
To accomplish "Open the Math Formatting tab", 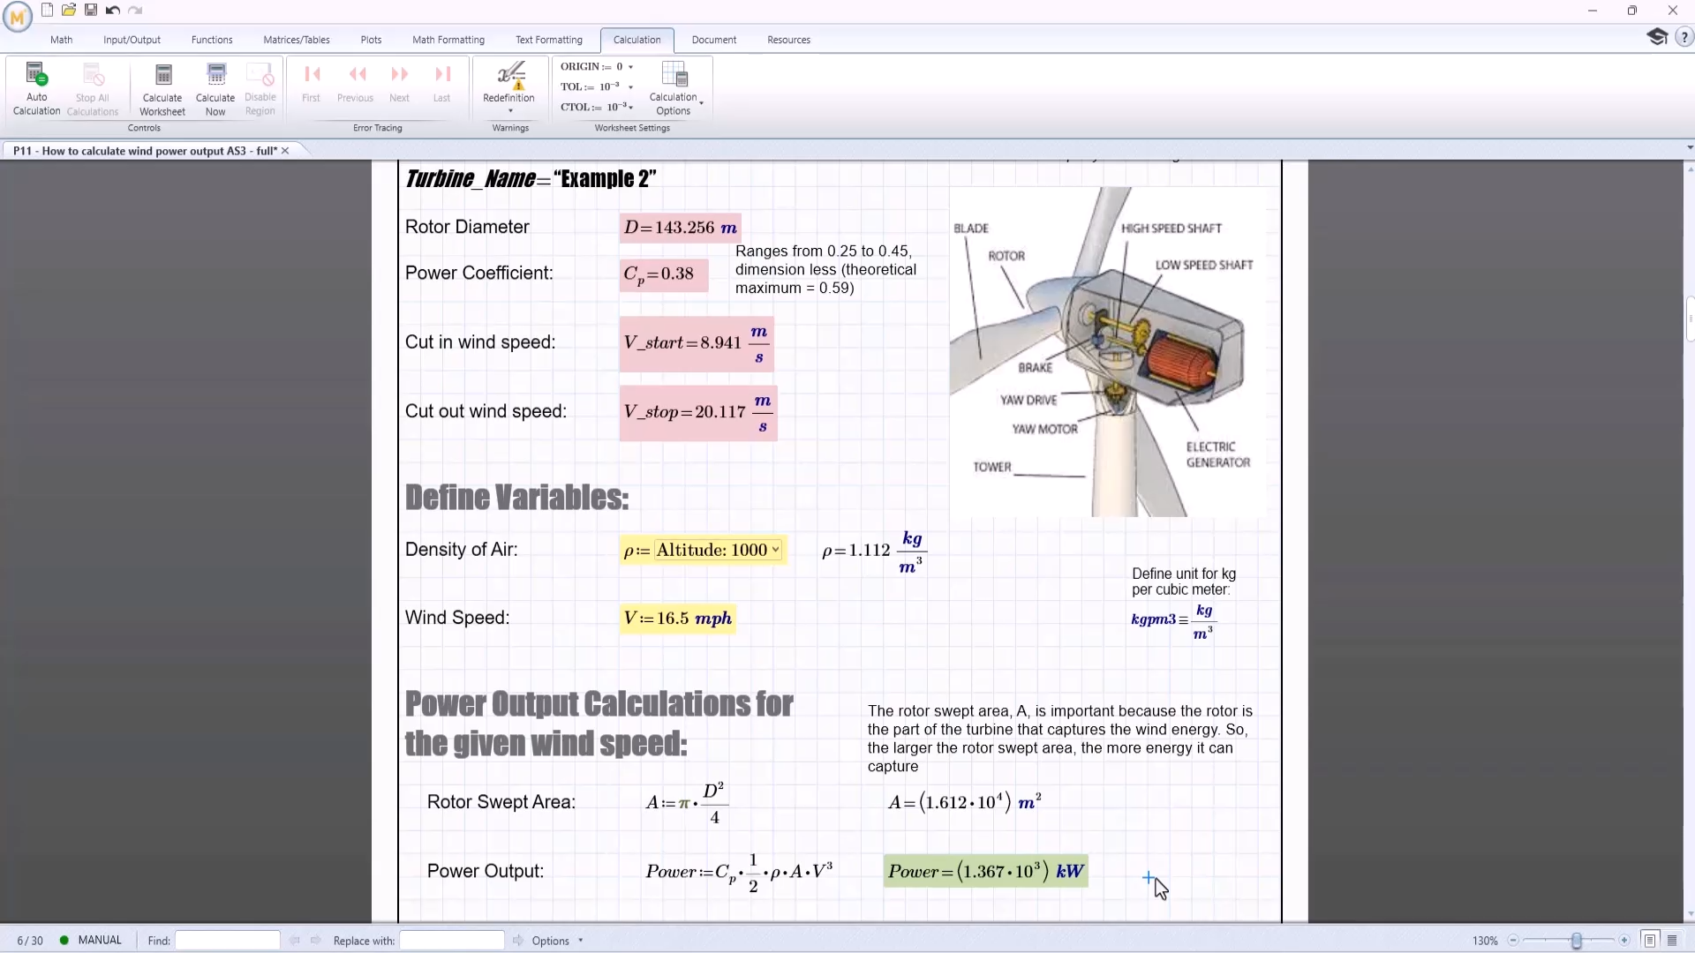I will [448, 40].
